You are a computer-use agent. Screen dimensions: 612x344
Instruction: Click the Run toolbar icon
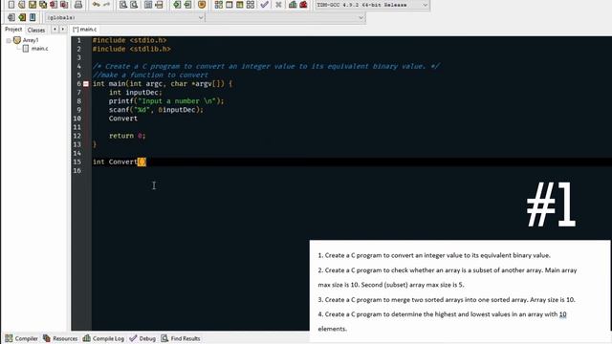click(x=229, y=5)
